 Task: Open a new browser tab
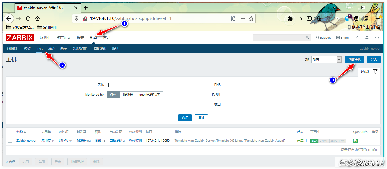click(x=86, y=8)
